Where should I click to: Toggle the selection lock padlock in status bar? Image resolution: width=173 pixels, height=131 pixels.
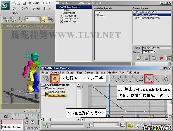[27, 122]
